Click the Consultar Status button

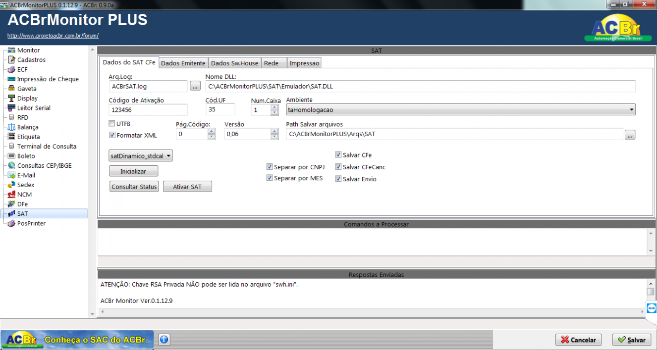point(134,187)
